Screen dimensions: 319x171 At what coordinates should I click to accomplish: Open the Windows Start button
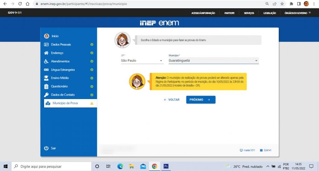pos(6,166)
